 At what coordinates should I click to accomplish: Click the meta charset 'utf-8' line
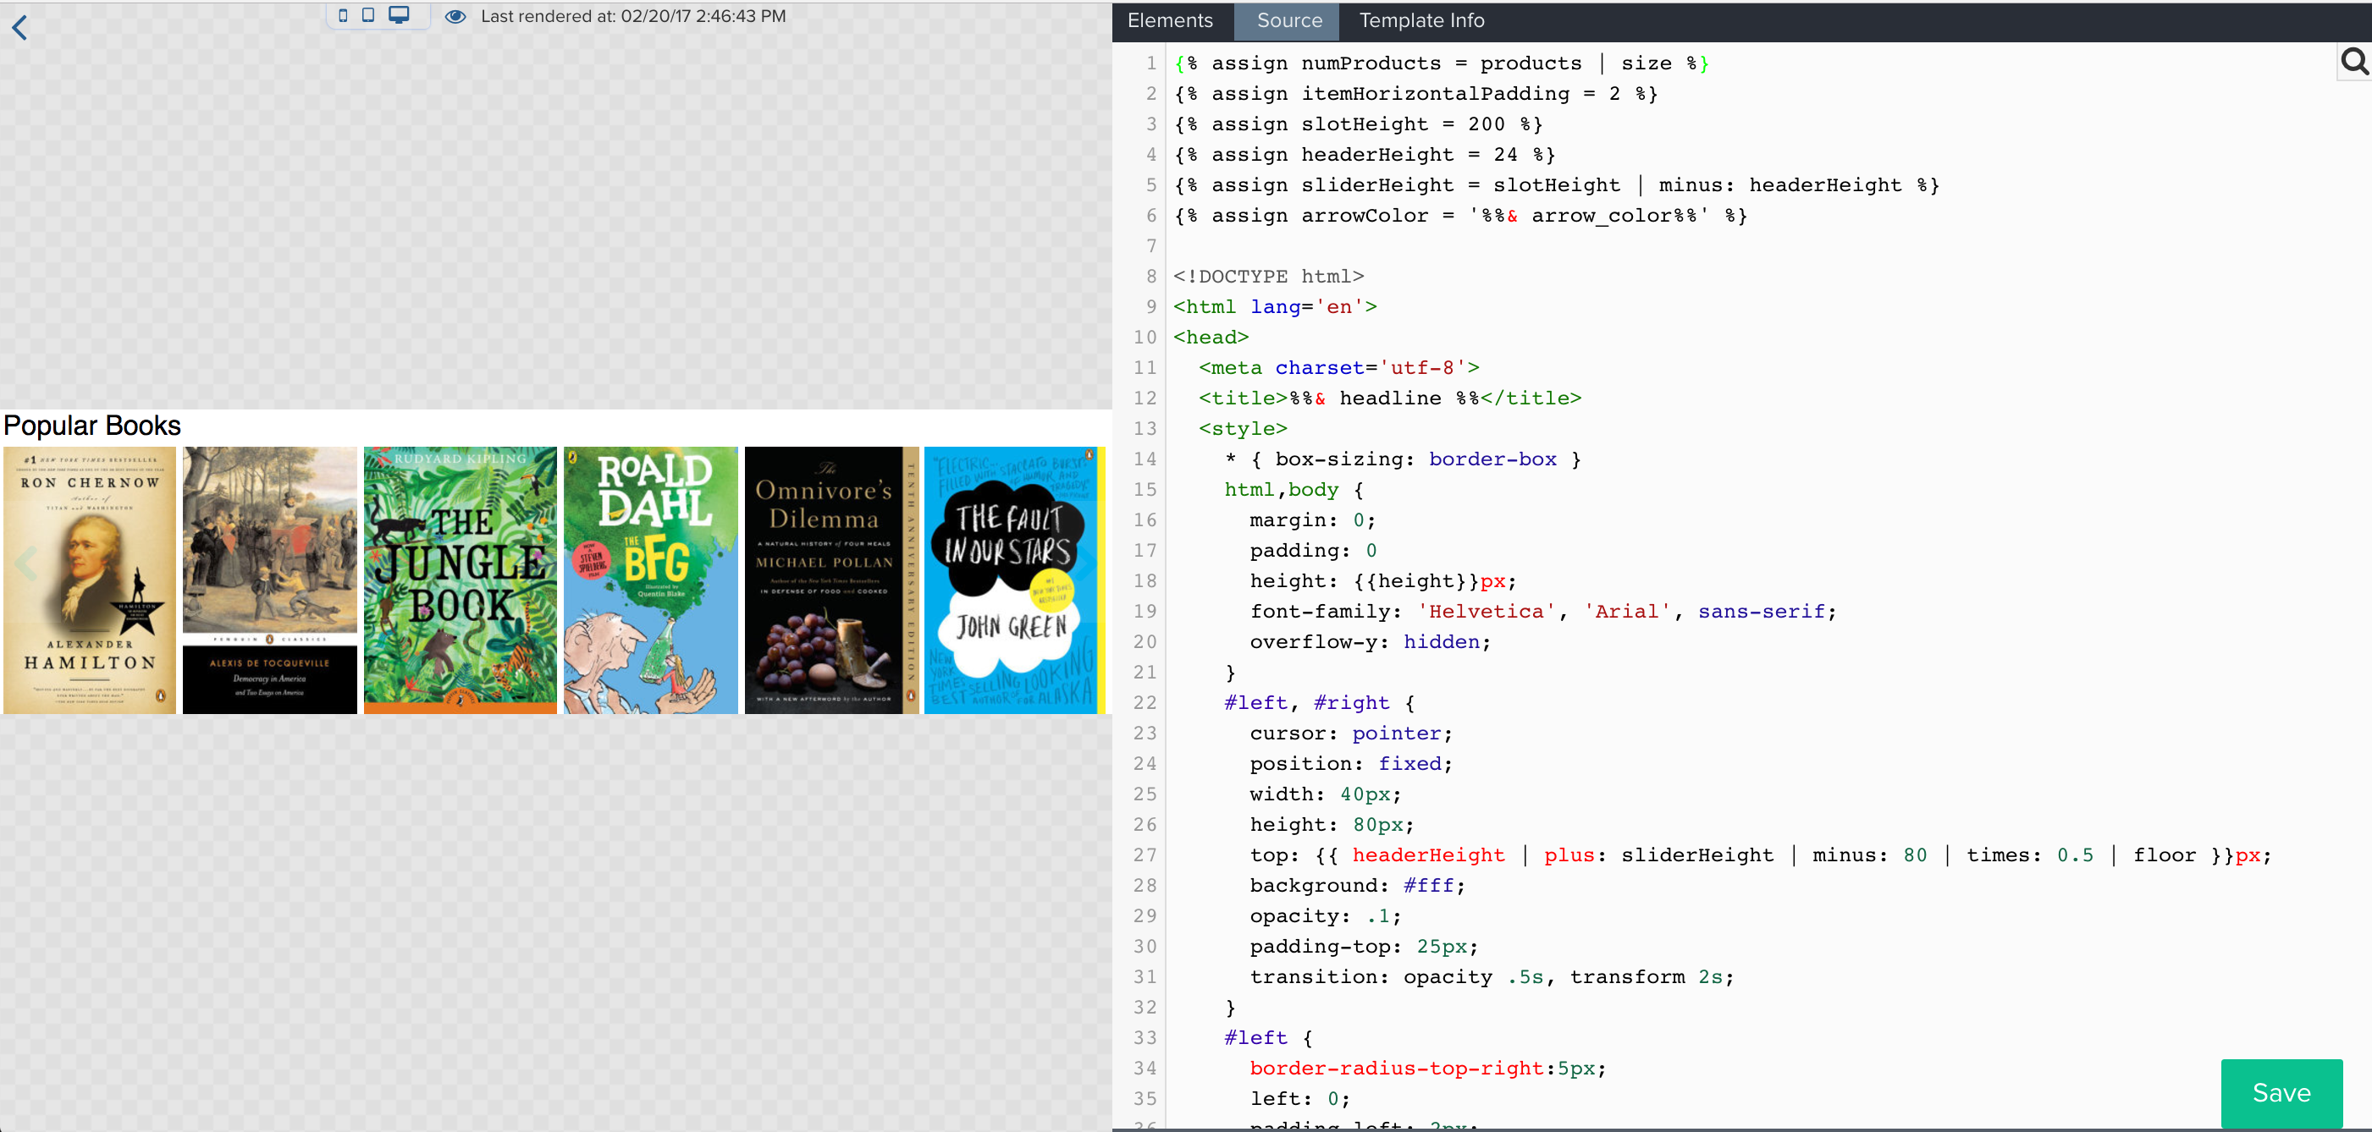(1339, 367)
